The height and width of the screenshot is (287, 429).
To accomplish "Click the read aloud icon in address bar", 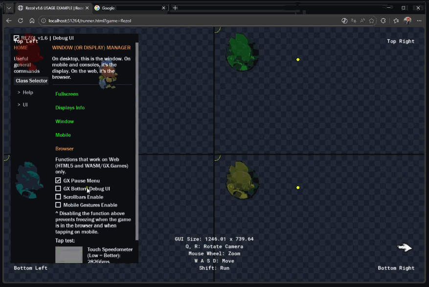I will pos(362,21).
